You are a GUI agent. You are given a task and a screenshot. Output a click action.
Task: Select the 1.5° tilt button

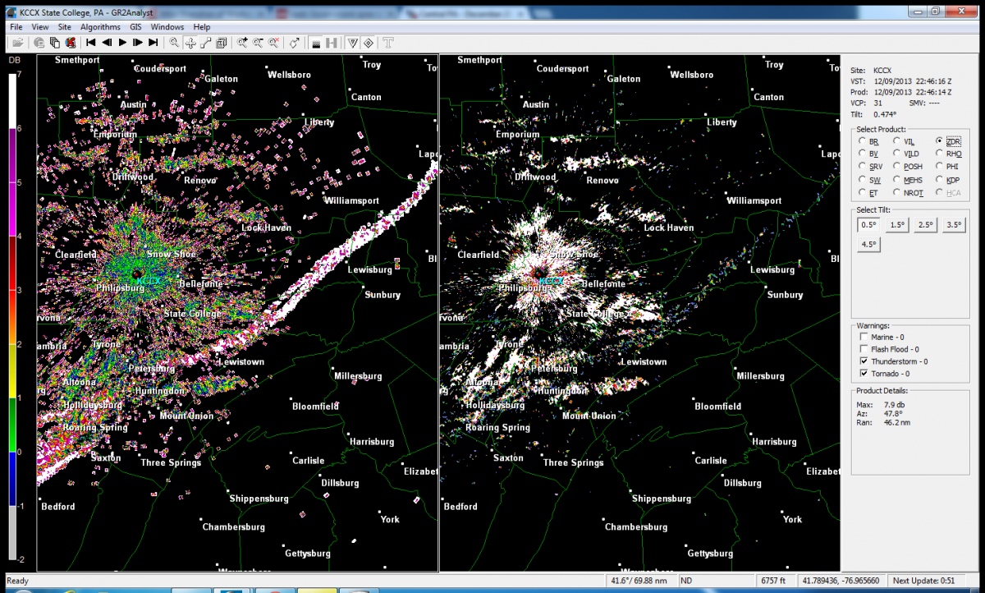[x=898, y=225]
